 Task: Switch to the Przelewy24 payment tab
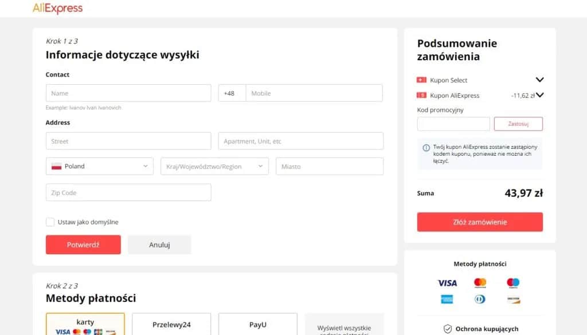pos(171,325)
